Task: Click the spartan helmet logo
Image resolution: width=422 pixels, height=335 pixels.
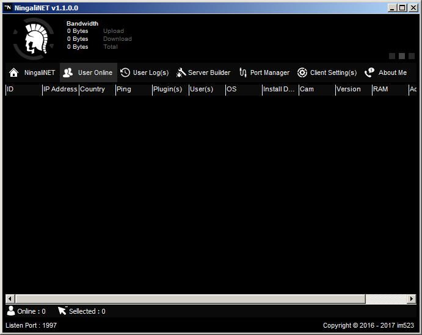Action: tap(32, 38)
